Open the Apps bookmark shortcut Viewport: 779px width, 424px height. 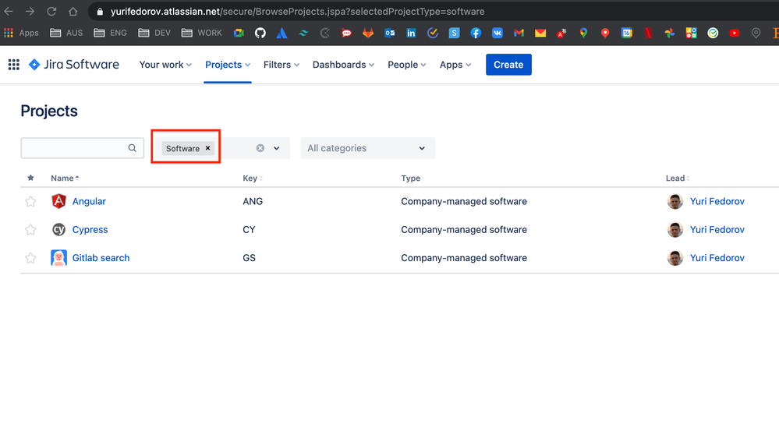tap(21, 33)
